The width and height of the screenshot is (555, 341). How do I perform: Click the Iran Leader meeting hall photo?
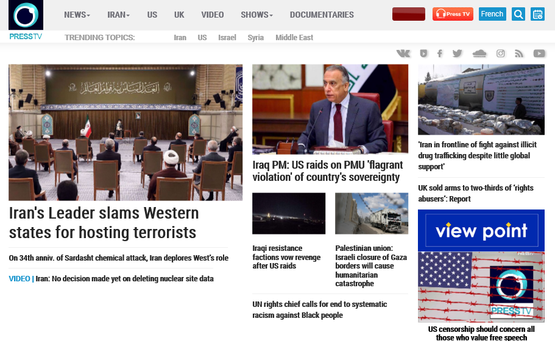pyautogui.click(x=125, y=132)
